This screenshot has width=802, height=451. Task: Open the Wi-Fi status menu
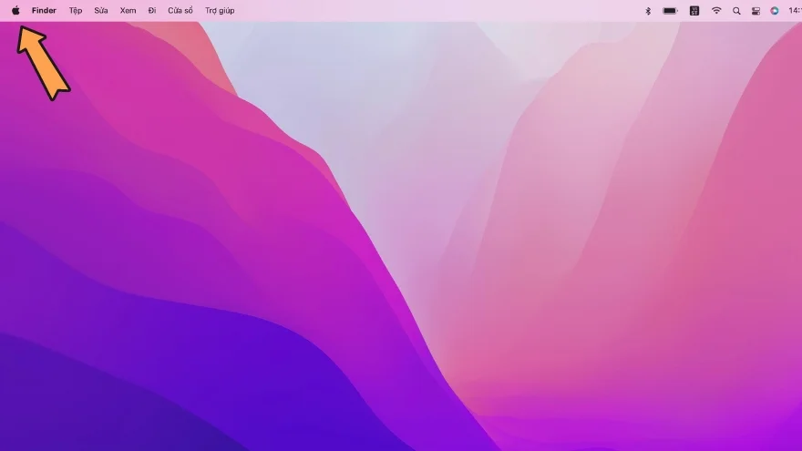[716, 11]
